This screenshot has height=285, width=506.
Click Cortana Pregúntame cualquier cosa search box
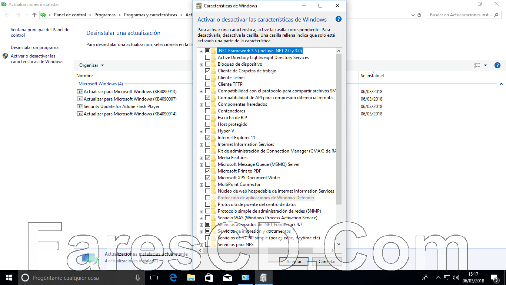point(81,278)
